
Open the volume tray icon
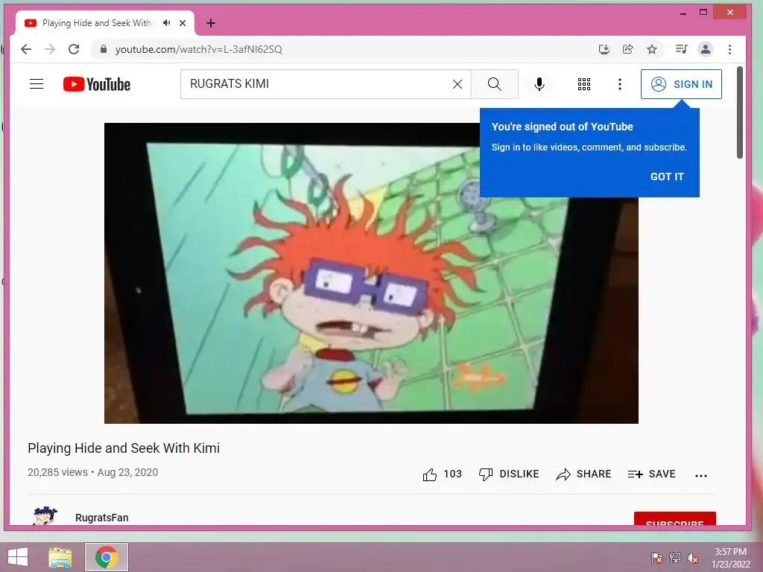[x=693, y=558]
